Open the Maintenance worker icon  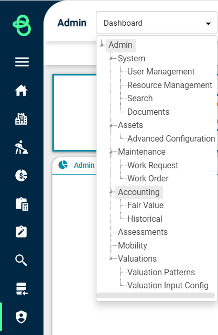pos(21,147)
